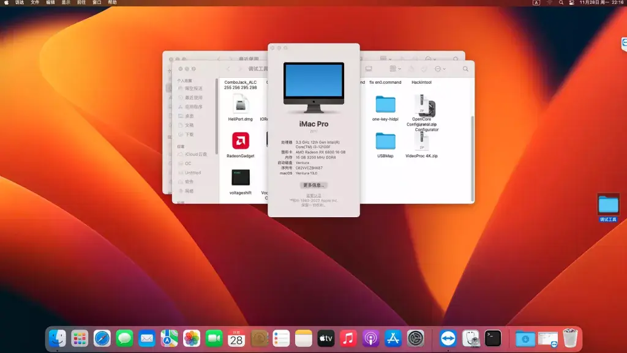
Task: Open the action ellipsis dropdown in Finder toolbar
Action: coord(440,69)
